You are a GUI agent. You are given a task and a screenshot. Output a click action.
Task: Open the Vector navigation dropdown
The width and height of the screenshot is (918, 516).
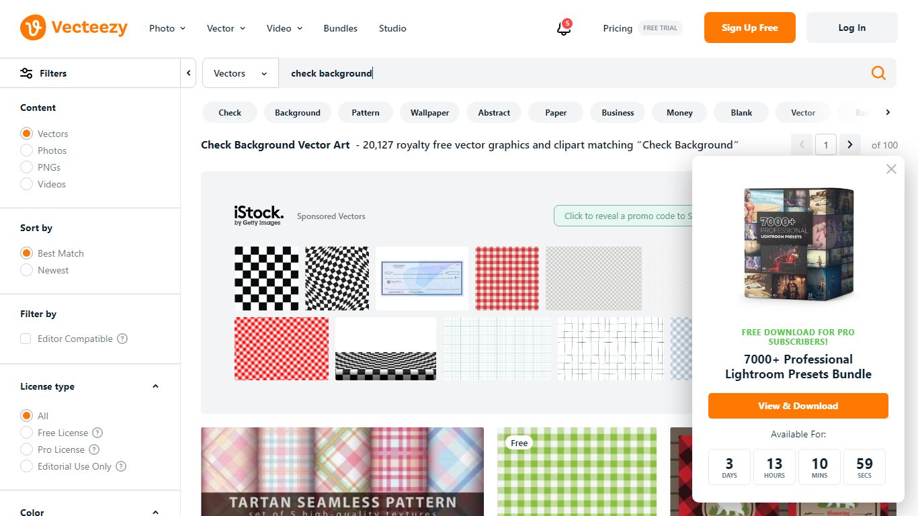click(226, 28)
